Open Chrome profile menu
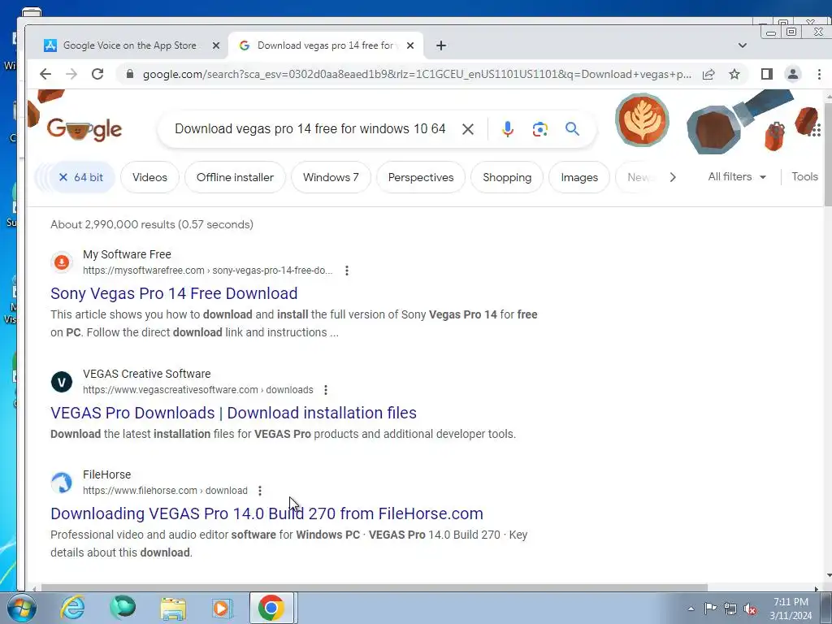Viewport: 832px width, 624px height. [793, 74]
